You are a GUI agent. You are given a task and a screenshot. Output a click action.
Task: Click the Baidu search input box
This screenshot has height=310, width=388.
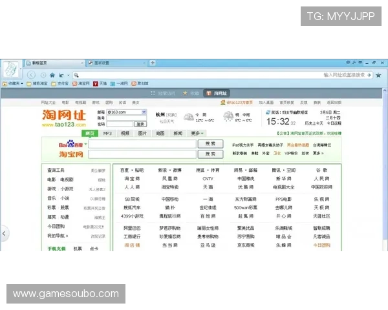(x=142, y=144)
